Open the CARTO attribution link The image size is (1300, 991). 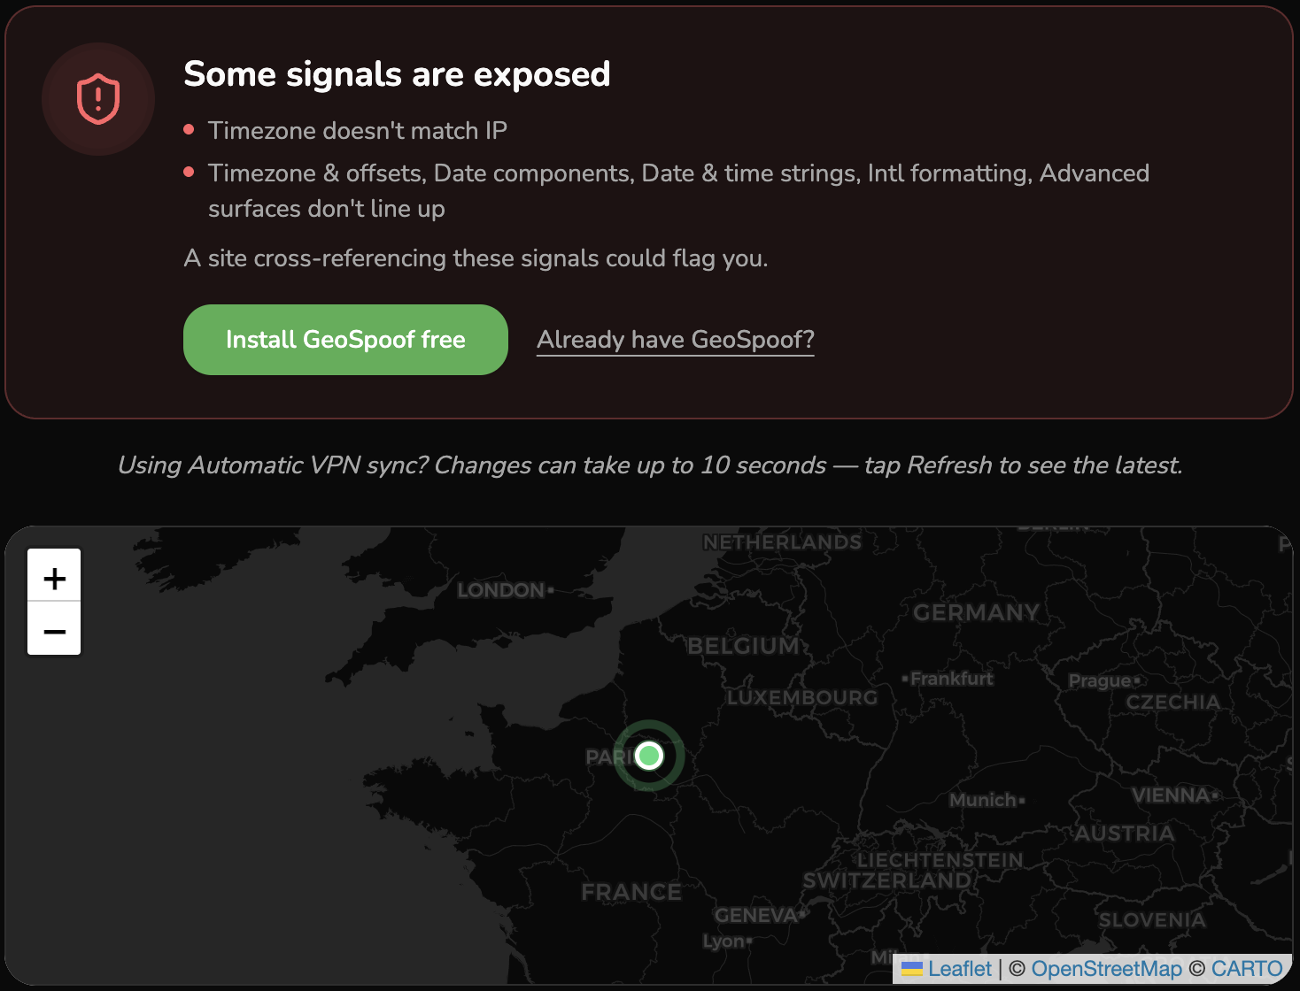coord(1247,969)
